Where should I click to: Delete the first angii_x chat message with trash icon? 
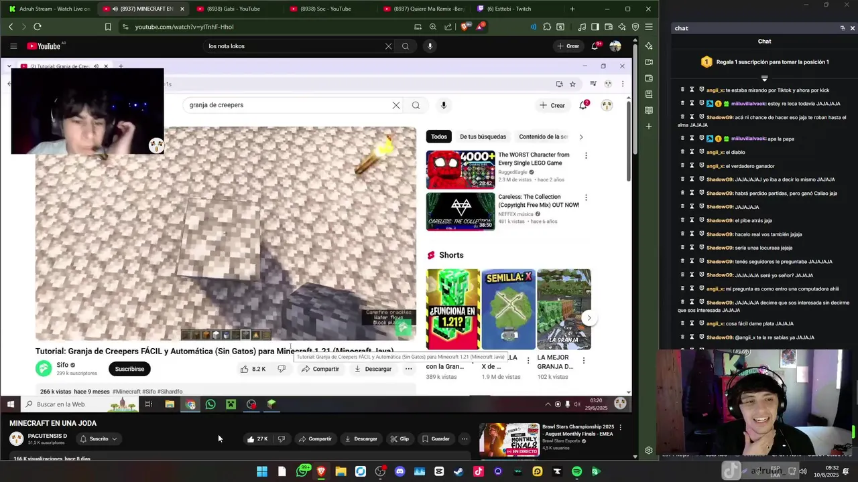(682, 90)
